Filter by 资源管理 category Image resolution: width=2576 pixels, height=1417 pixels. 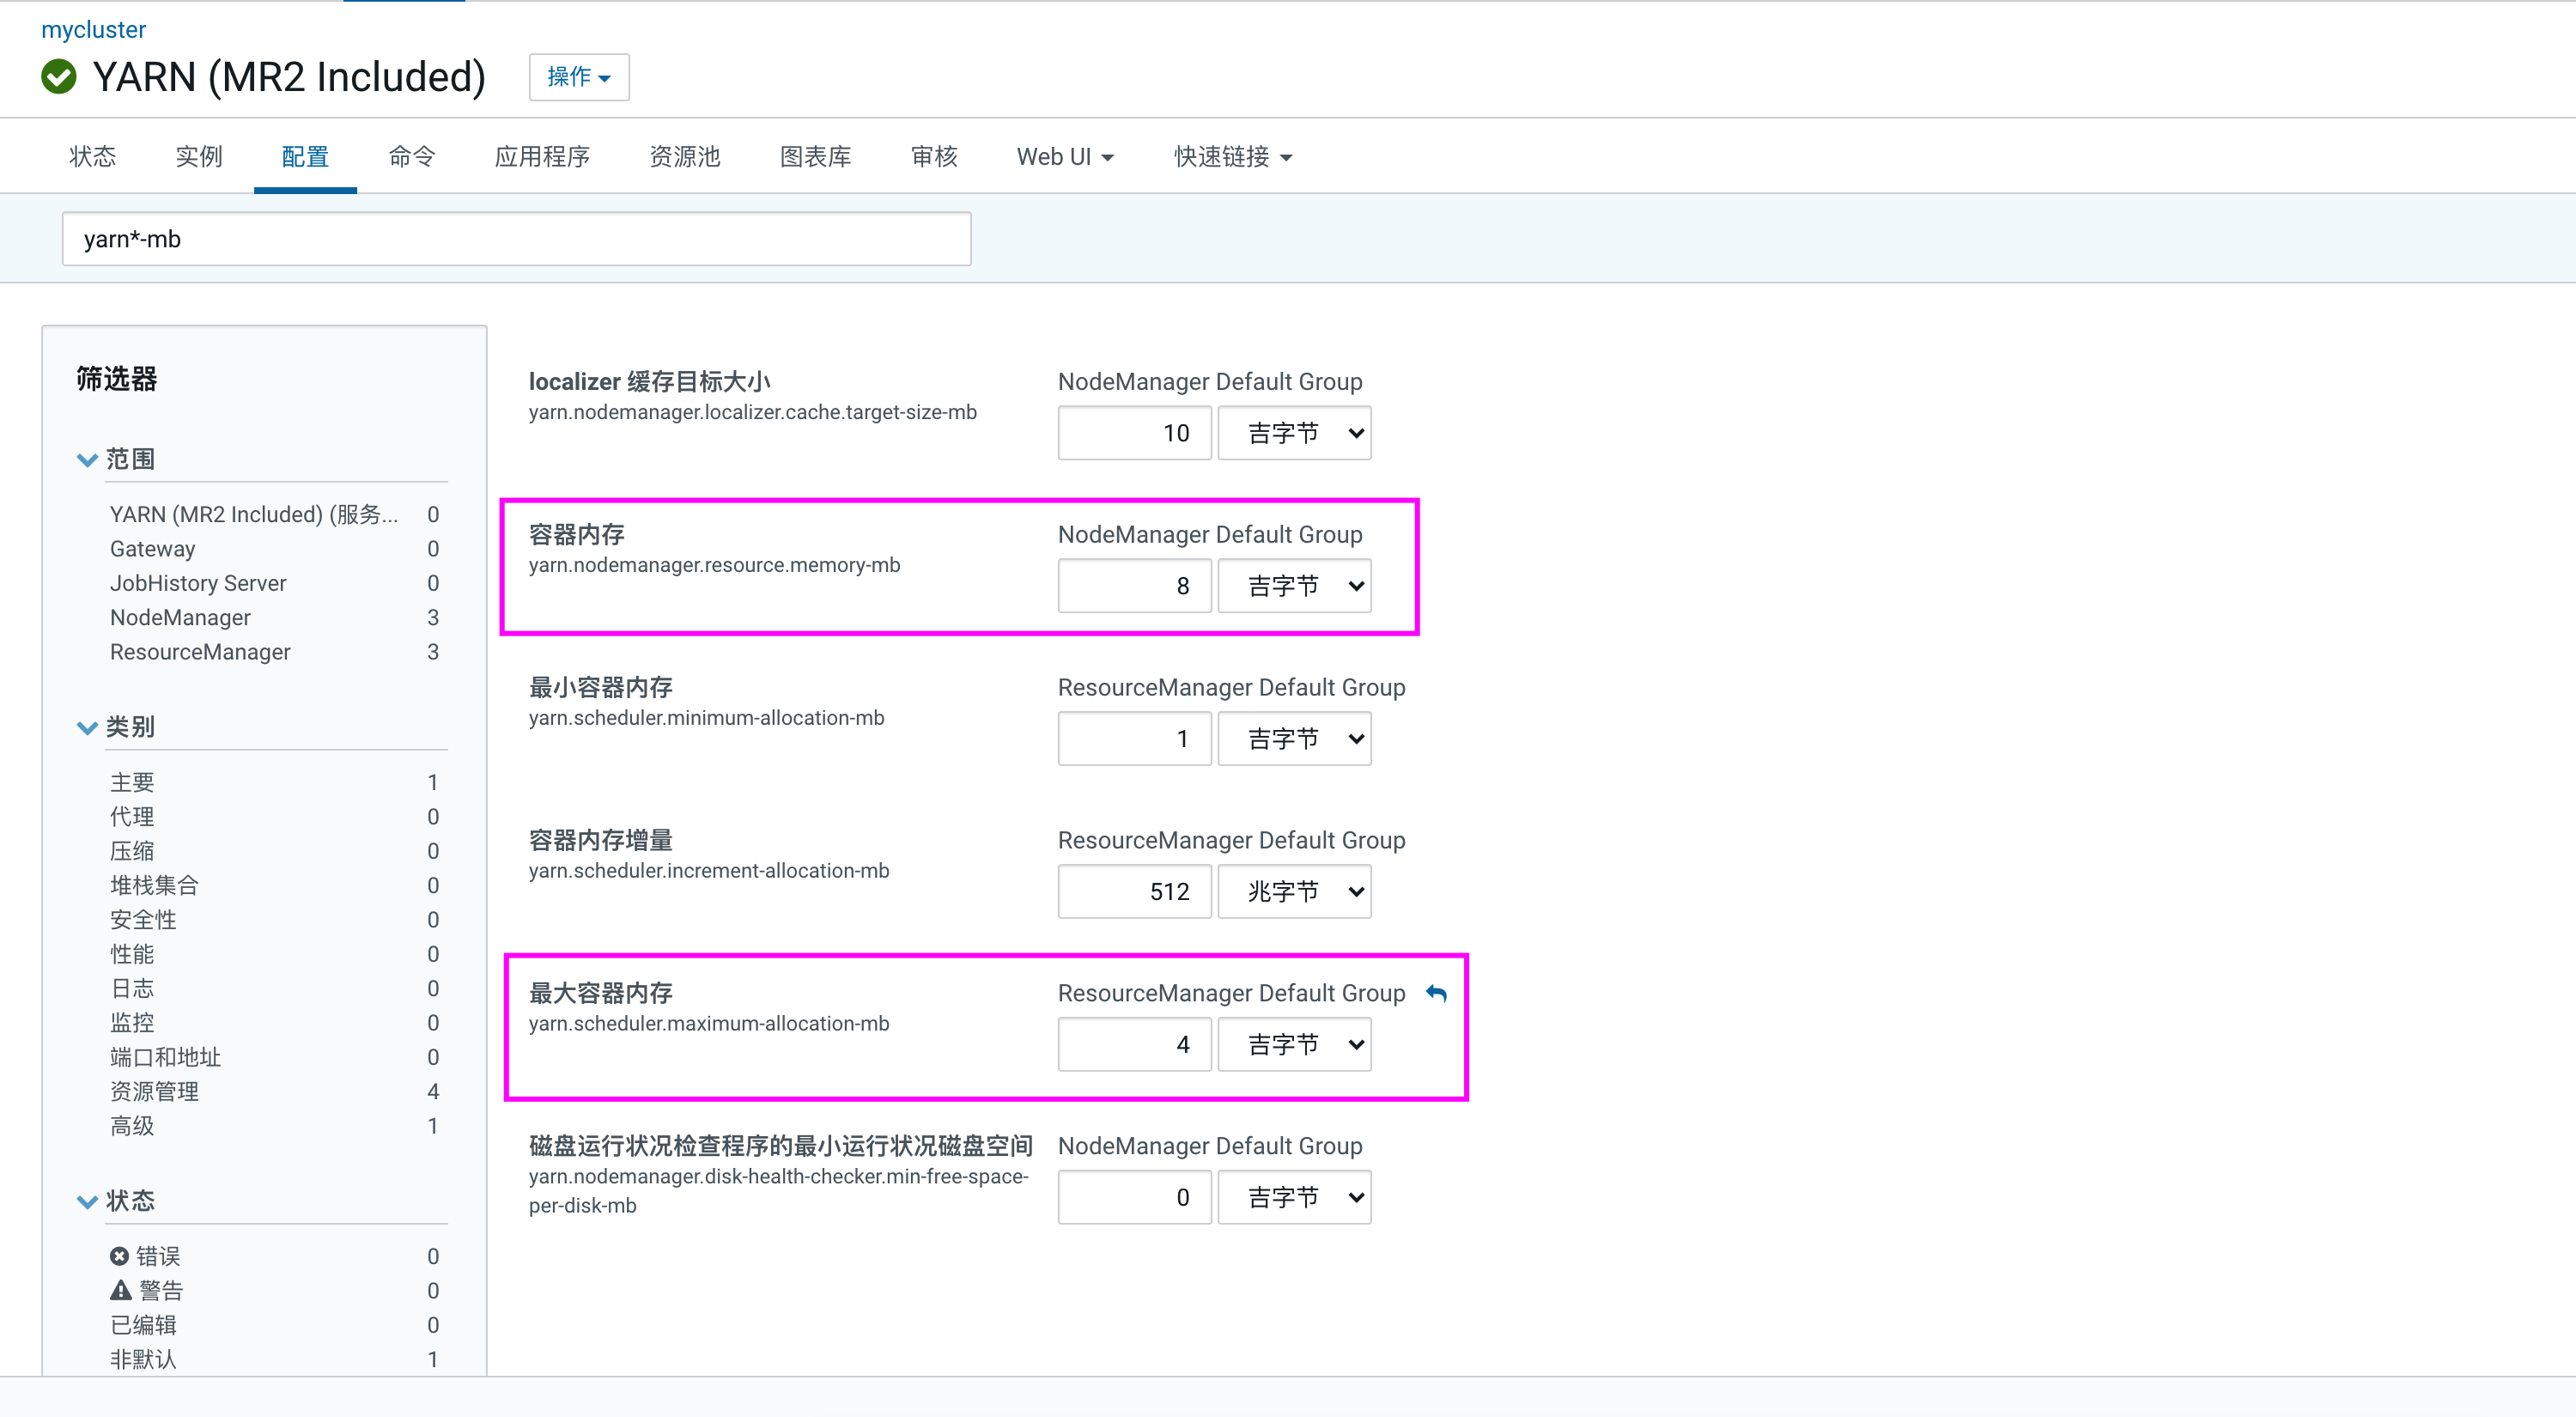pos(154,1091)
